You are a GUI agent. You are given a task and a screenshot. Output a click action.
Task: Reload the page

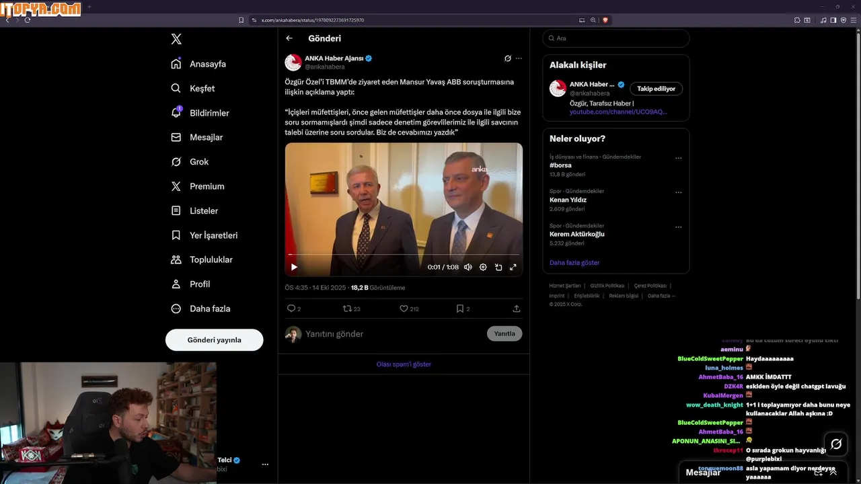tap(28, 20)
